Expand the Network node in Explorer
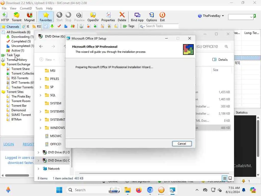This screenshot has width=261, height=196. tap(38, 169)
